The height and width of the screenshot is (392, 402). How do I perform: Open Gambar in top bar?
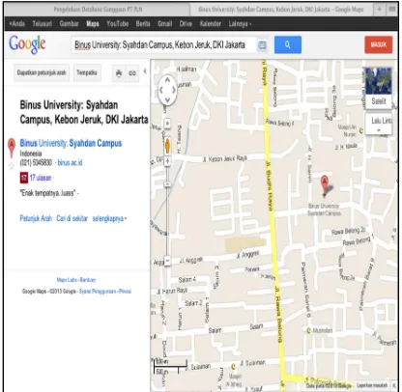click(x=69, y=23)
